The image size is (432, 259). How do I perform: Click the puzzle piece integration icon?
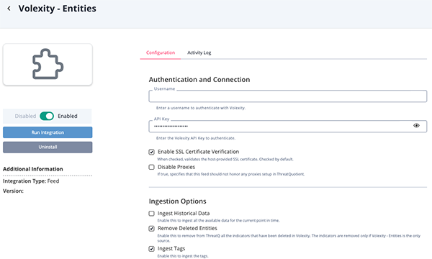coord(48,64)
